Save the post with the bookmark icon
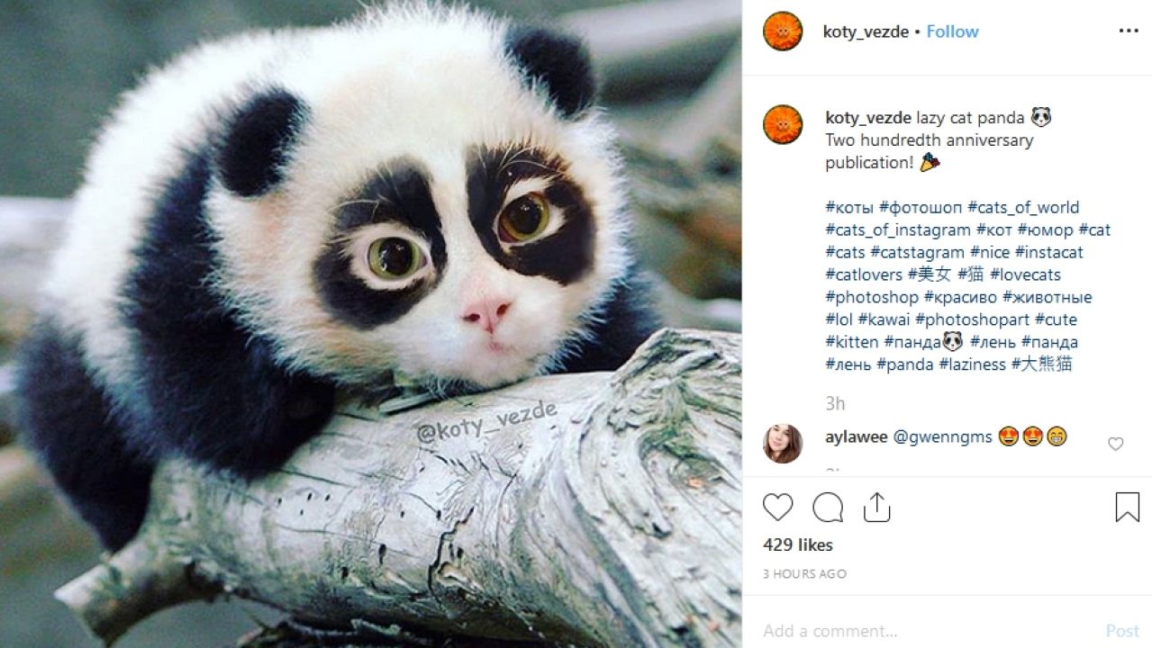This screenshot has height=648, width=1152. pyautogui.click(x=1127, y=508)
